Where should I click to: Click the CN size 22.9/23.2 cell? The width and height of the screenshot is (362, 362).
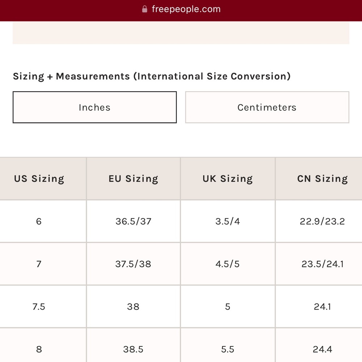(322, 221)
